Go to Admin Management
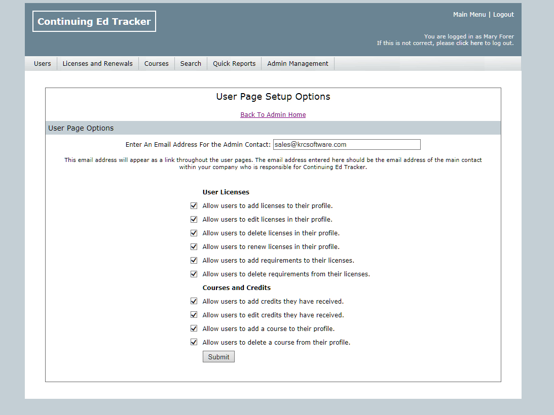 point(298,64)
